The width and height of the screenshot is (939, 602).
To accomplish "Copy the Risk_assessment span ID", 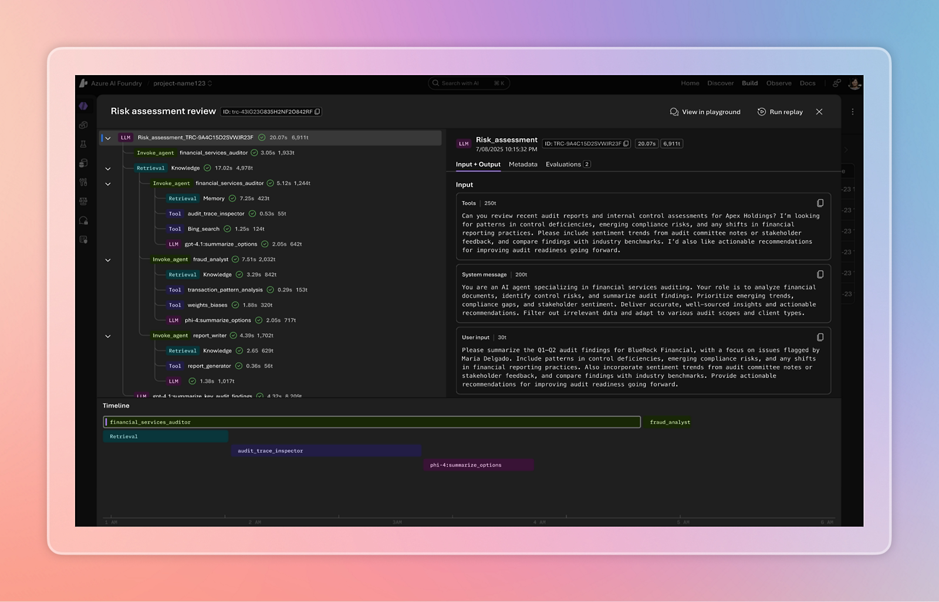I will (626, 144).
